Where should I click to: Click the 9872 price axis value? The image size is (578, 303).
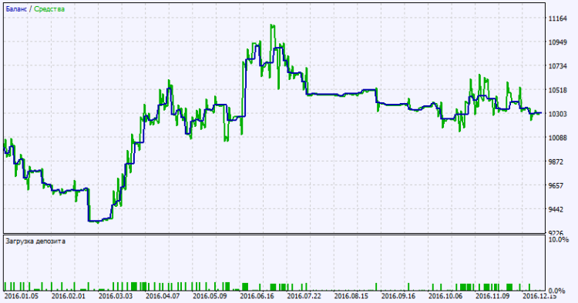(x=556, y=161)
